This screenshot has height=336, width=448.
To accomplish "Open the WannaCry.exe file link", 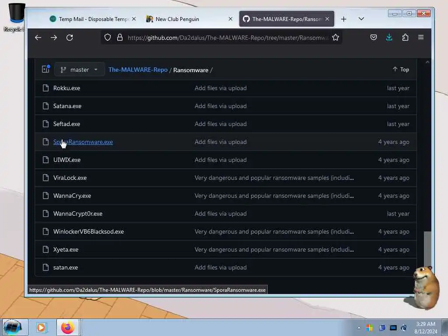I will point(72,196).
